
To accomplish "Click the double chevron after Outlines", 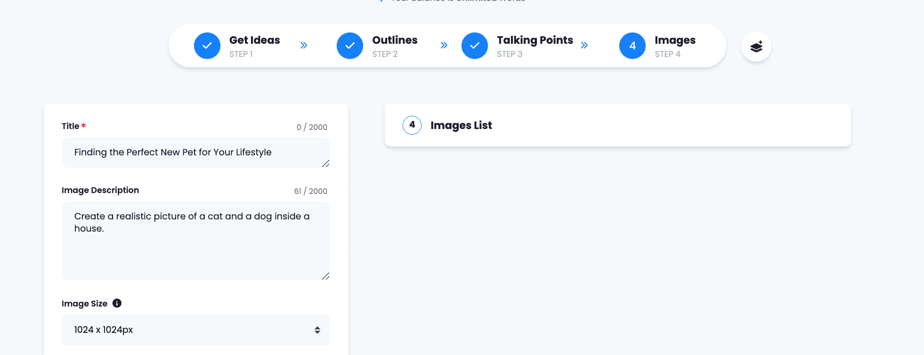I will pyautogui.click(x=444, y=45).
